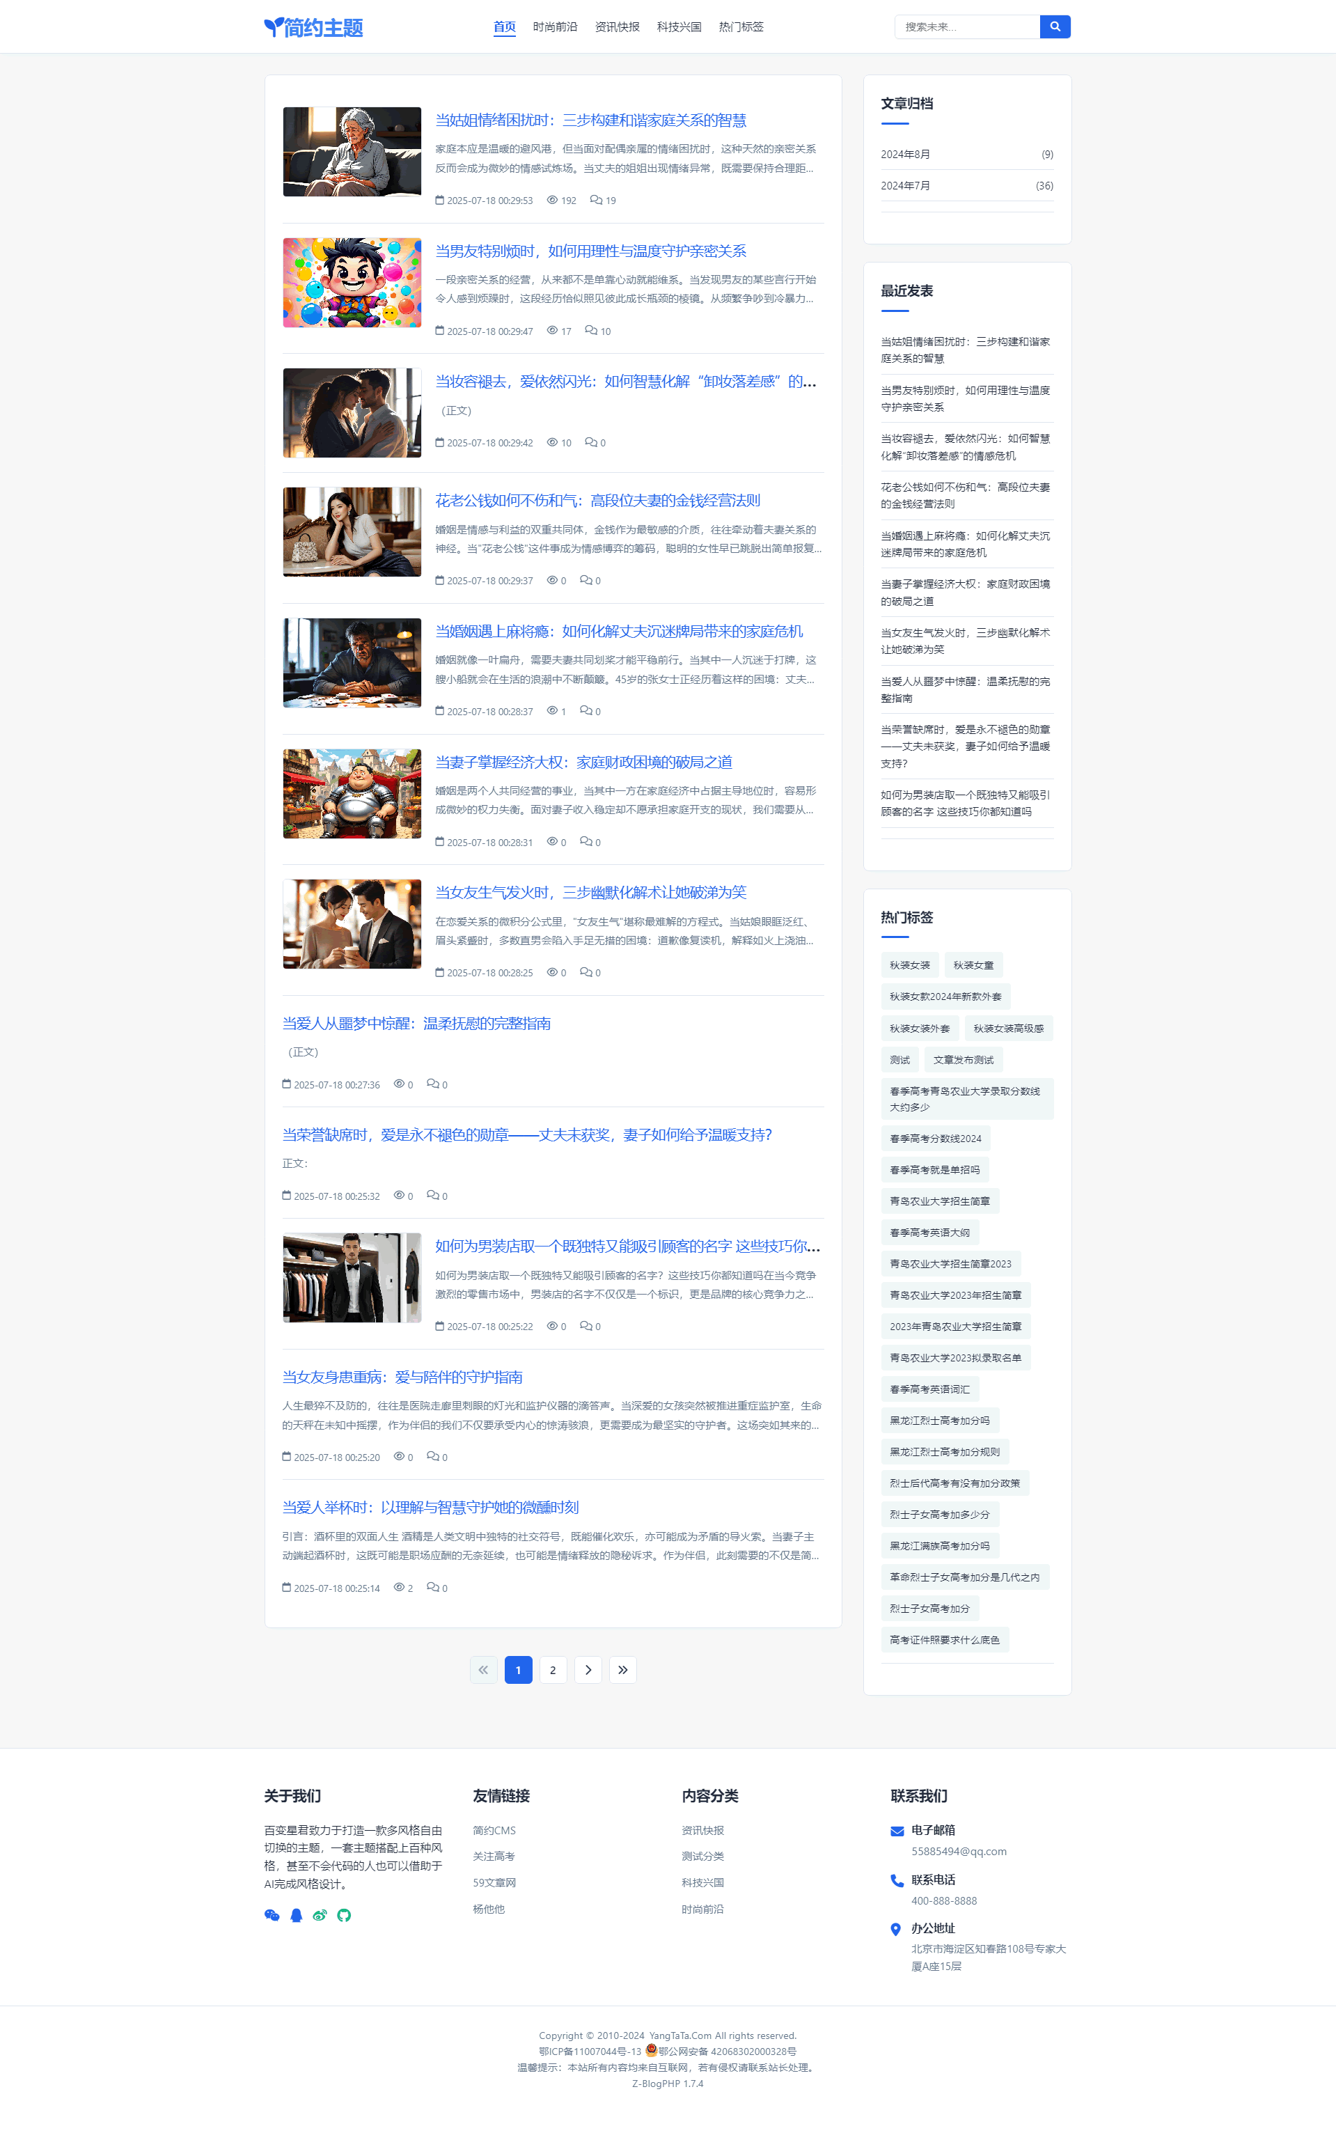Open article 花老公钱如何不伤和气 title link

coord(597,500)
